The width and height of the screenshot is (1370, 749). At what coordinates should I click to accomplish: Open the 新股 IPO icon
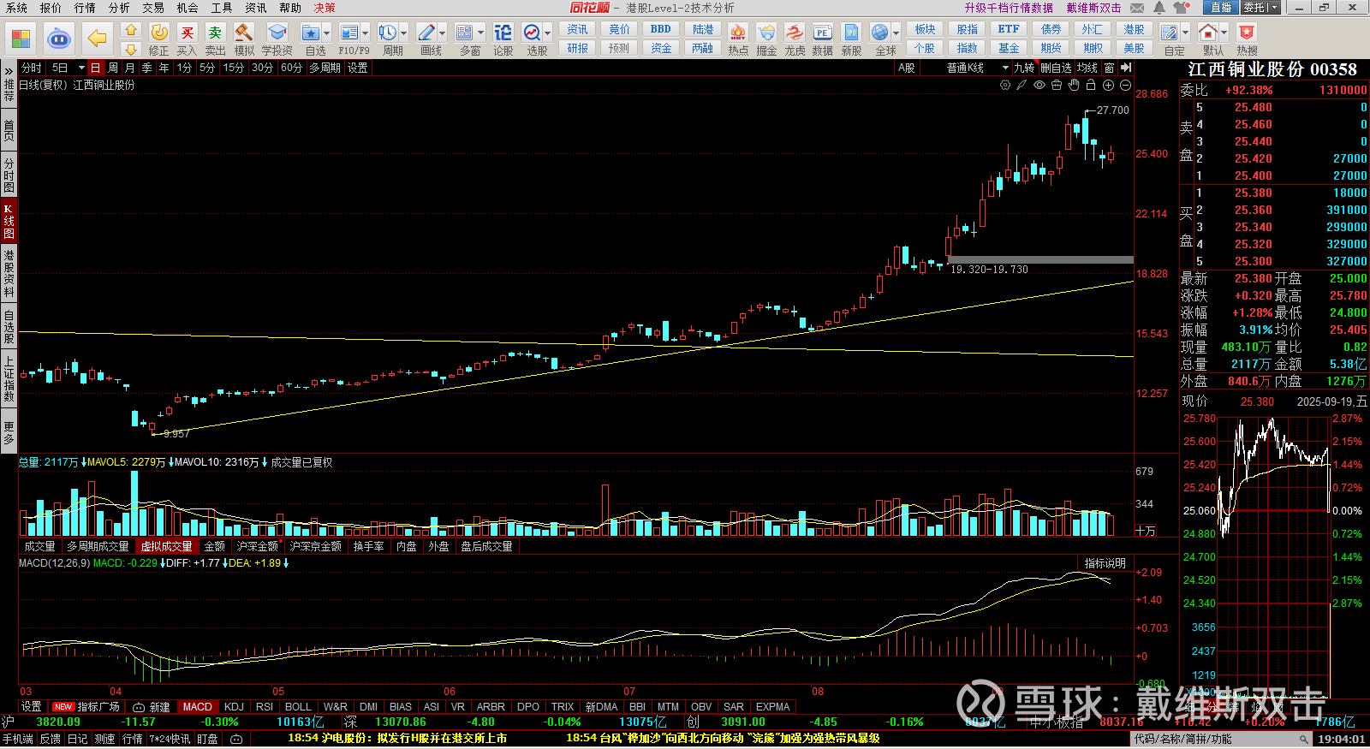(851, 33)
